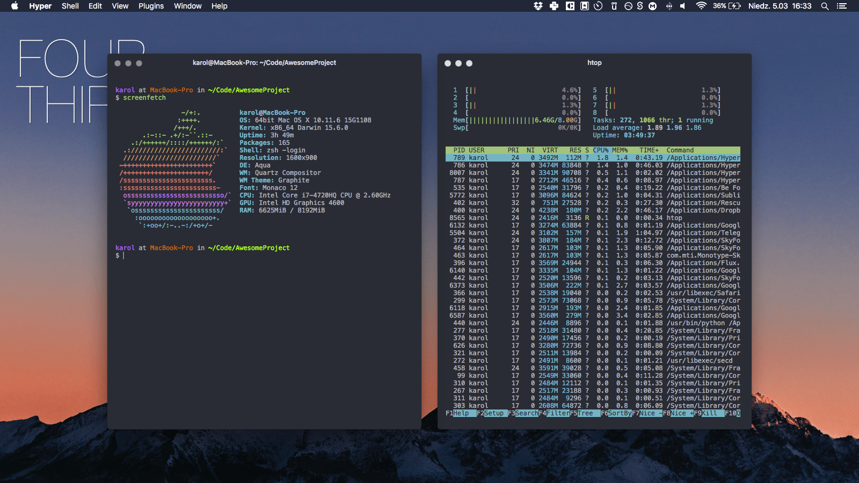859x483 pixels.
Task: Sort htop by the RES column header
Action: pyautogui.click(x=576, y=150)
